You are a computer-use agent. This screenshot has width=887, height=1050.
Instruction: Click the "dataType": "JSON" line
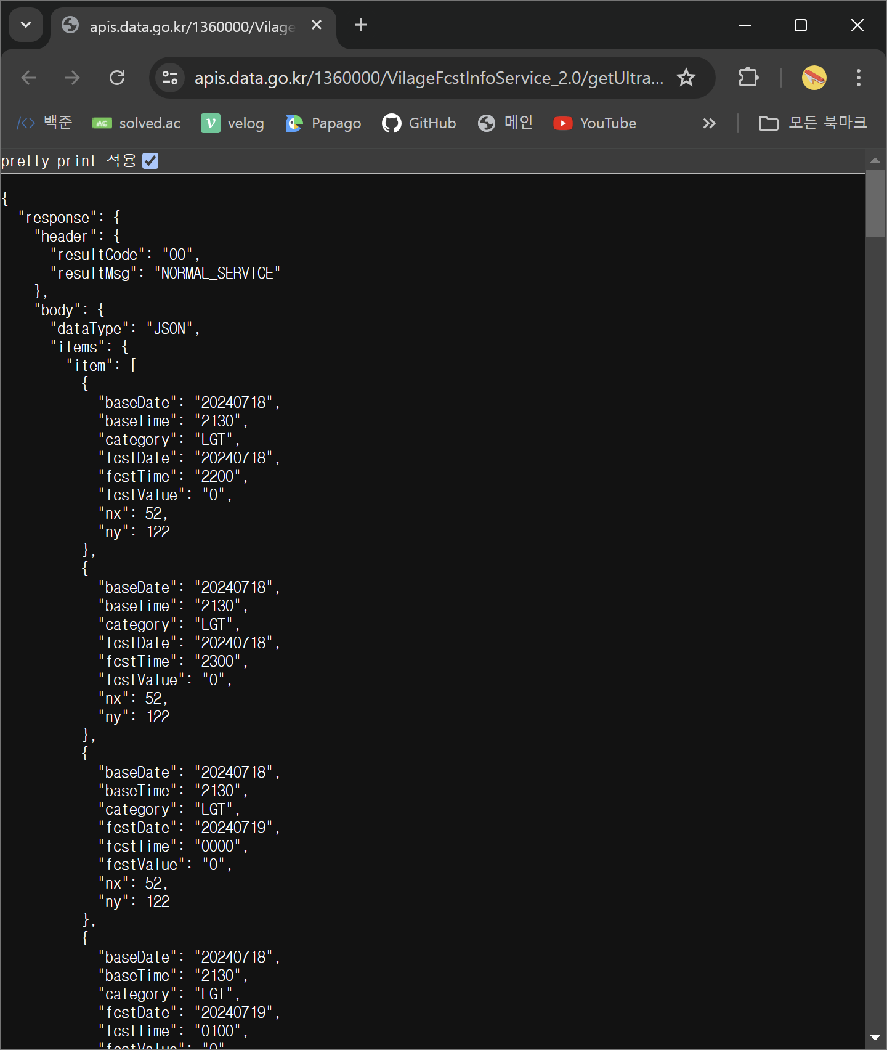[126, 328]
